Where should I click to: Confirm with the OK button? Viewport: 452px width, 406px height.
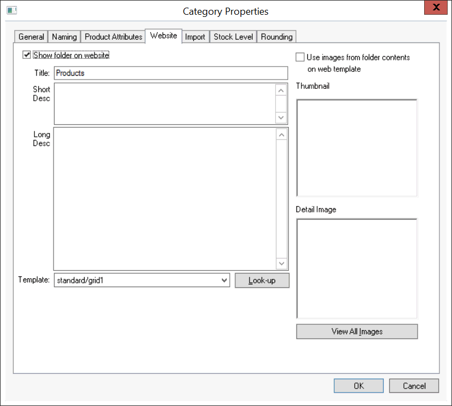[358, 386]
